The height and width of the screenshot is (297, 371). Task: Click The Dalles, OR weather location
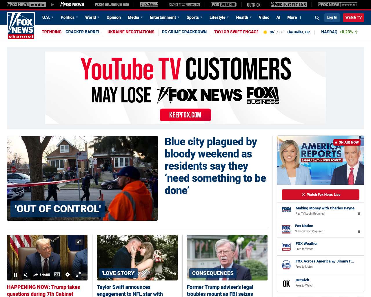(298, 32)
